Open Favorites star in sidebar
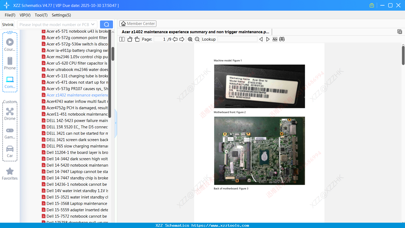The image size is (405, 228). coord(10,174)
